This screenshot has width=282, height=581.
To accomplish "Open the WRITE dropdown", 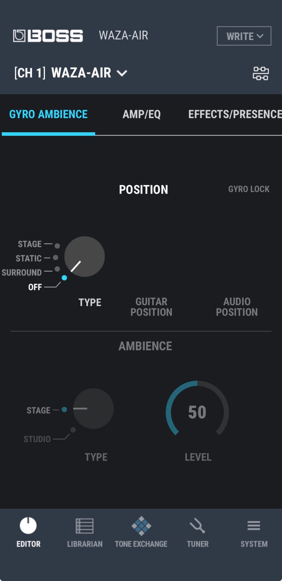I will pyautogui.click(x=244, y=36).
